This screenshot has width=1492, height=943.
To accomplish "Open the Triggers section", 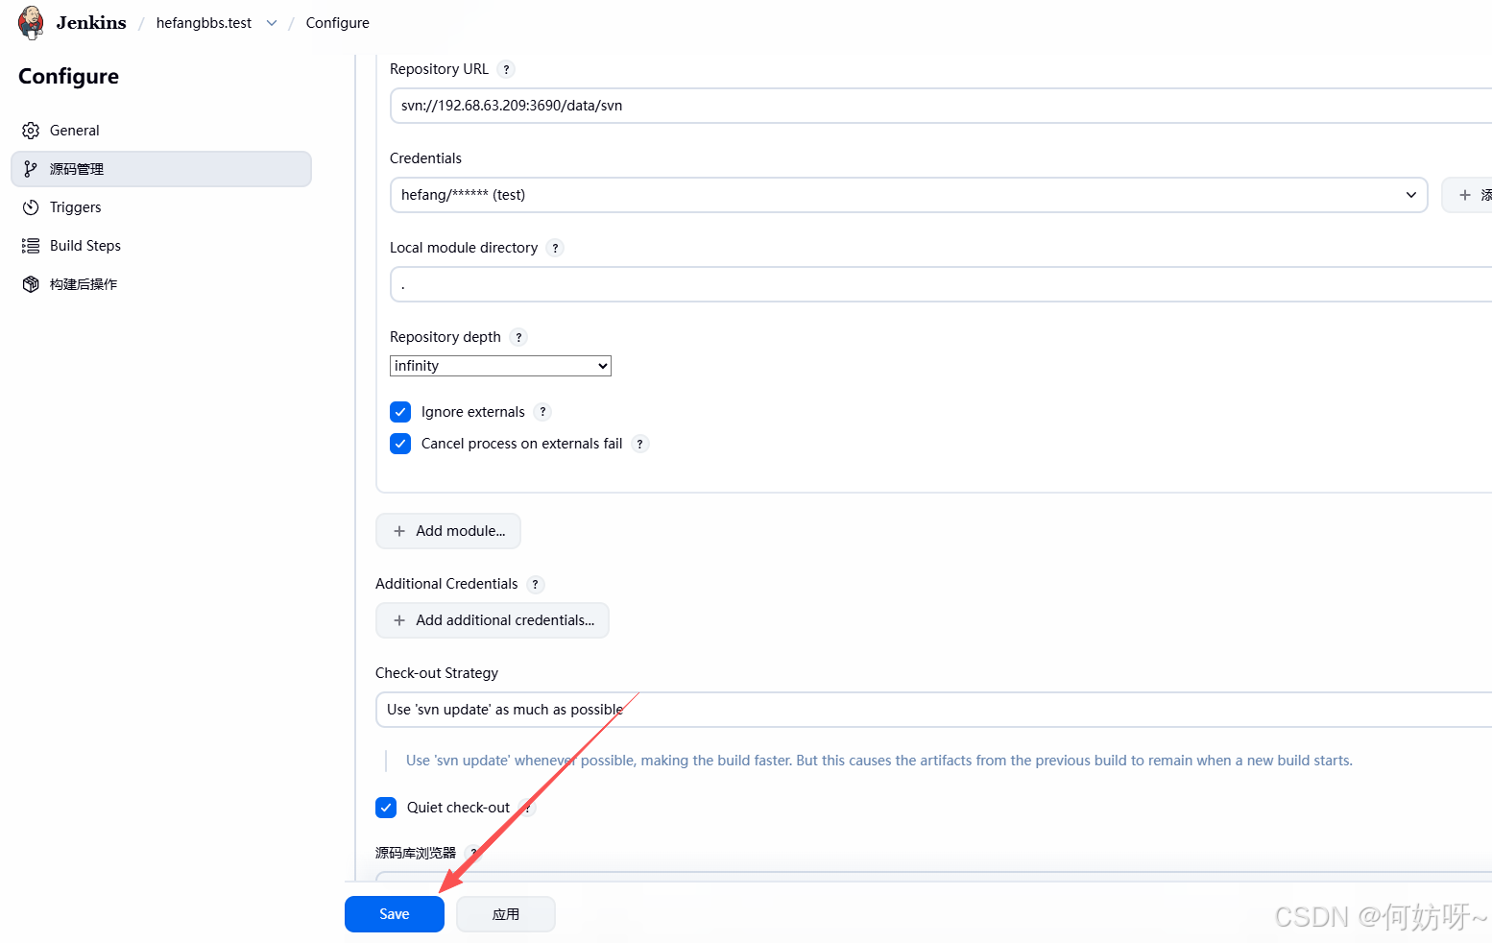I will [161, 207].
